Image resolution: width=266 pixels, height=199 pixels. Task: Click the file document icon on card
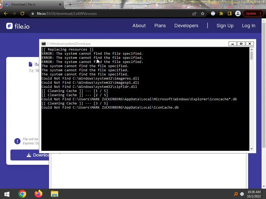[31, 64]
